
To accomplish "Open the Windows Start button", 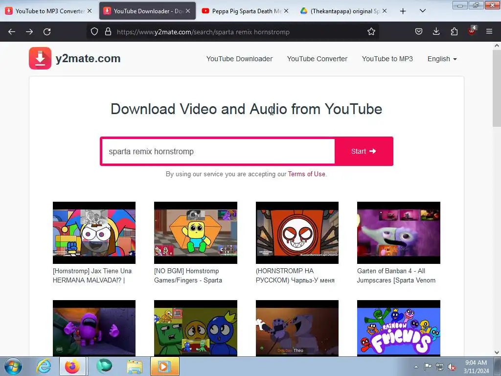I will pyautogui.click(x=13, y=366).
